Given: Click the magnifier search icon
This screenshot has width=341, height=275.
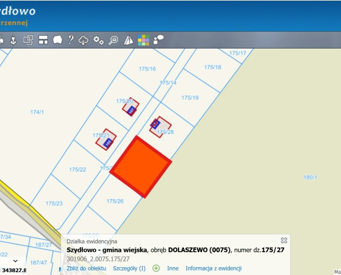Looking at the screenshot, I should [113, 40].
